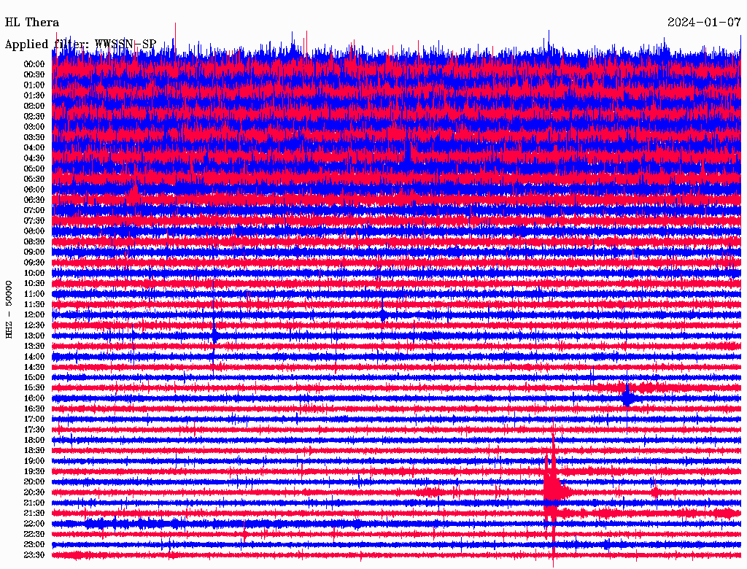Screen dimensions: 747x569
Task: Select the 15:30 time label
Action: click(x=34, y=388)
